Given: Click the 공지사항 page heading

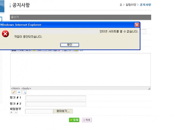Looking at the screenshot, I should click(21, 5).
